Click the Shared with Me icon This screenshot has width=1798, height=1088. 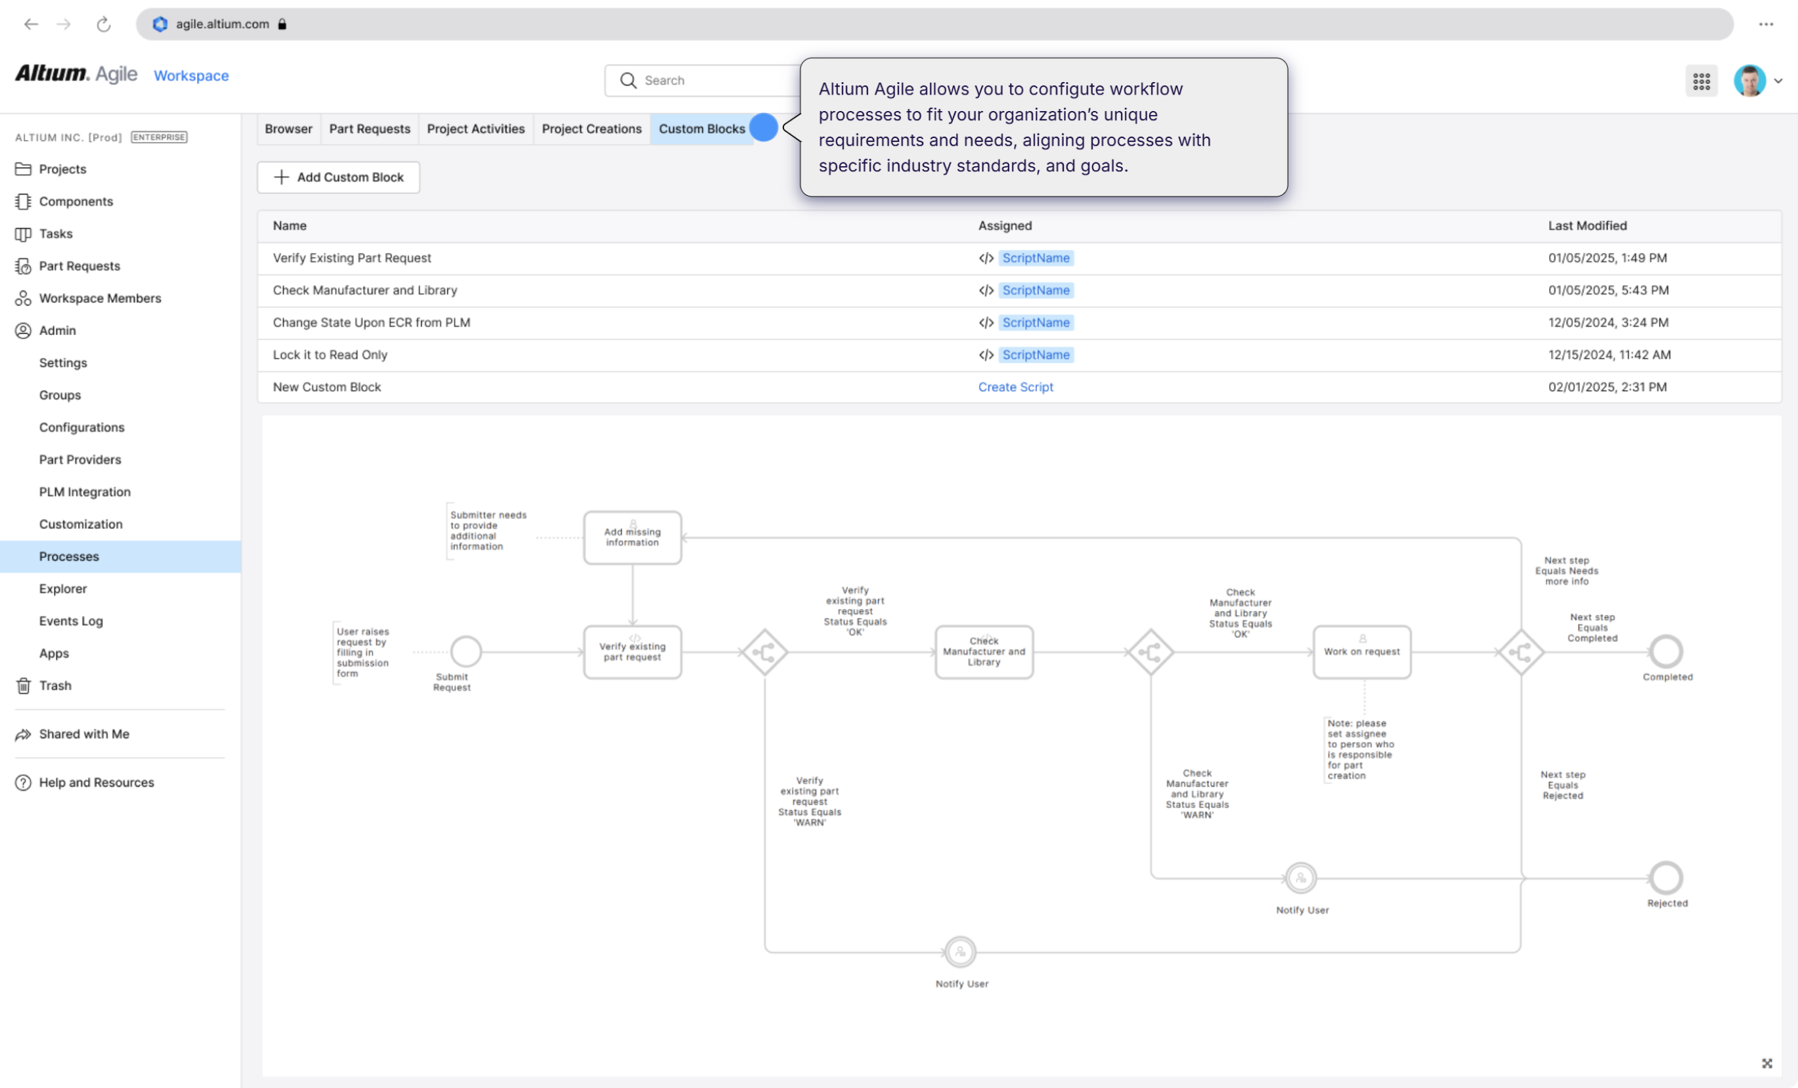24,734
